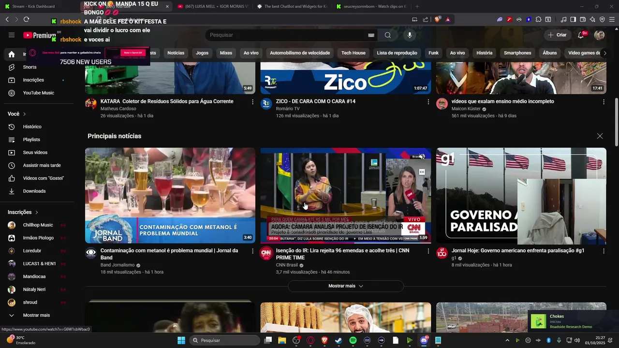
Task: Open Spotify from the taskbar
Action: [x=353, y=340]
